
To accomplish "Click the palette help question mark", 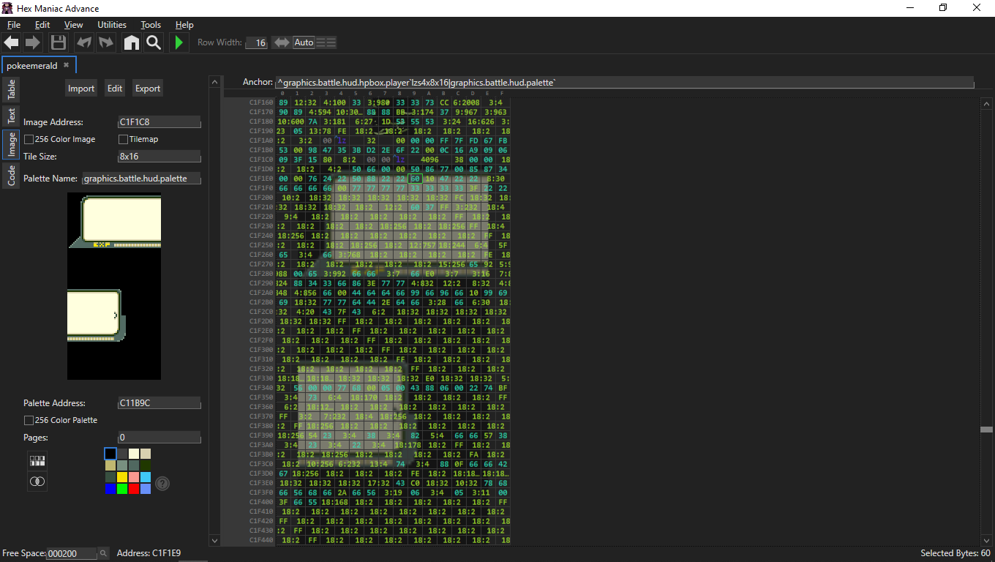I will [162, 483].
